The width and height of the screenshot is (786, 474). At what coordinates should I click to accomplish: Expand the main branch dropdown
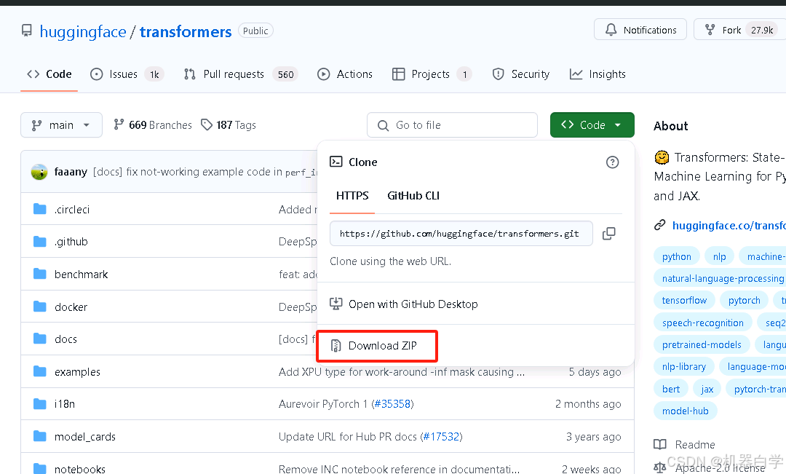click(x=61, y=125)
